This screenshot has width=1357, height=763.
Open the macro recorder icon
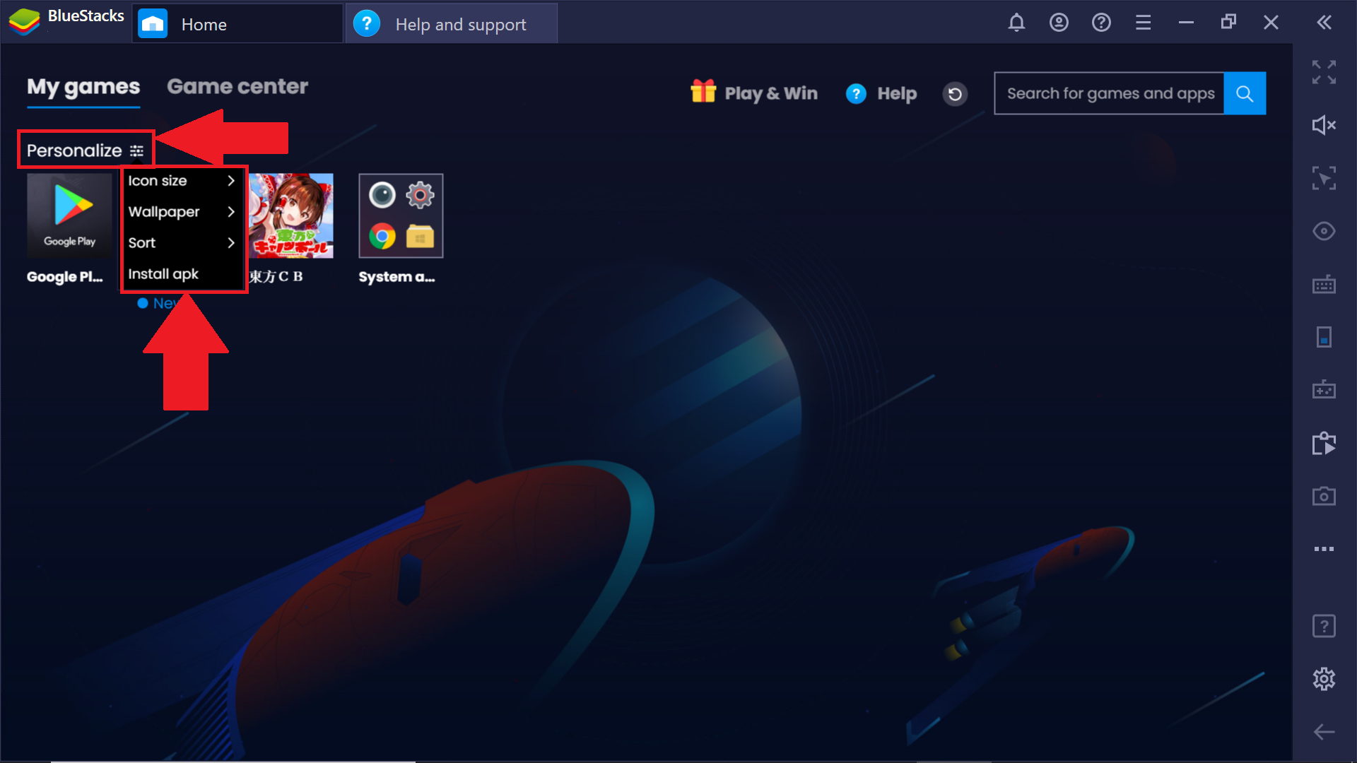click(1324, 443)
